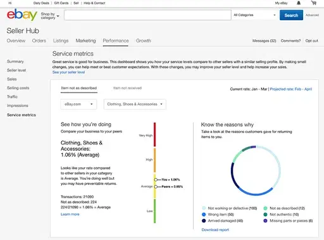
Task: Click the Download report link
Action: [215, 230]
